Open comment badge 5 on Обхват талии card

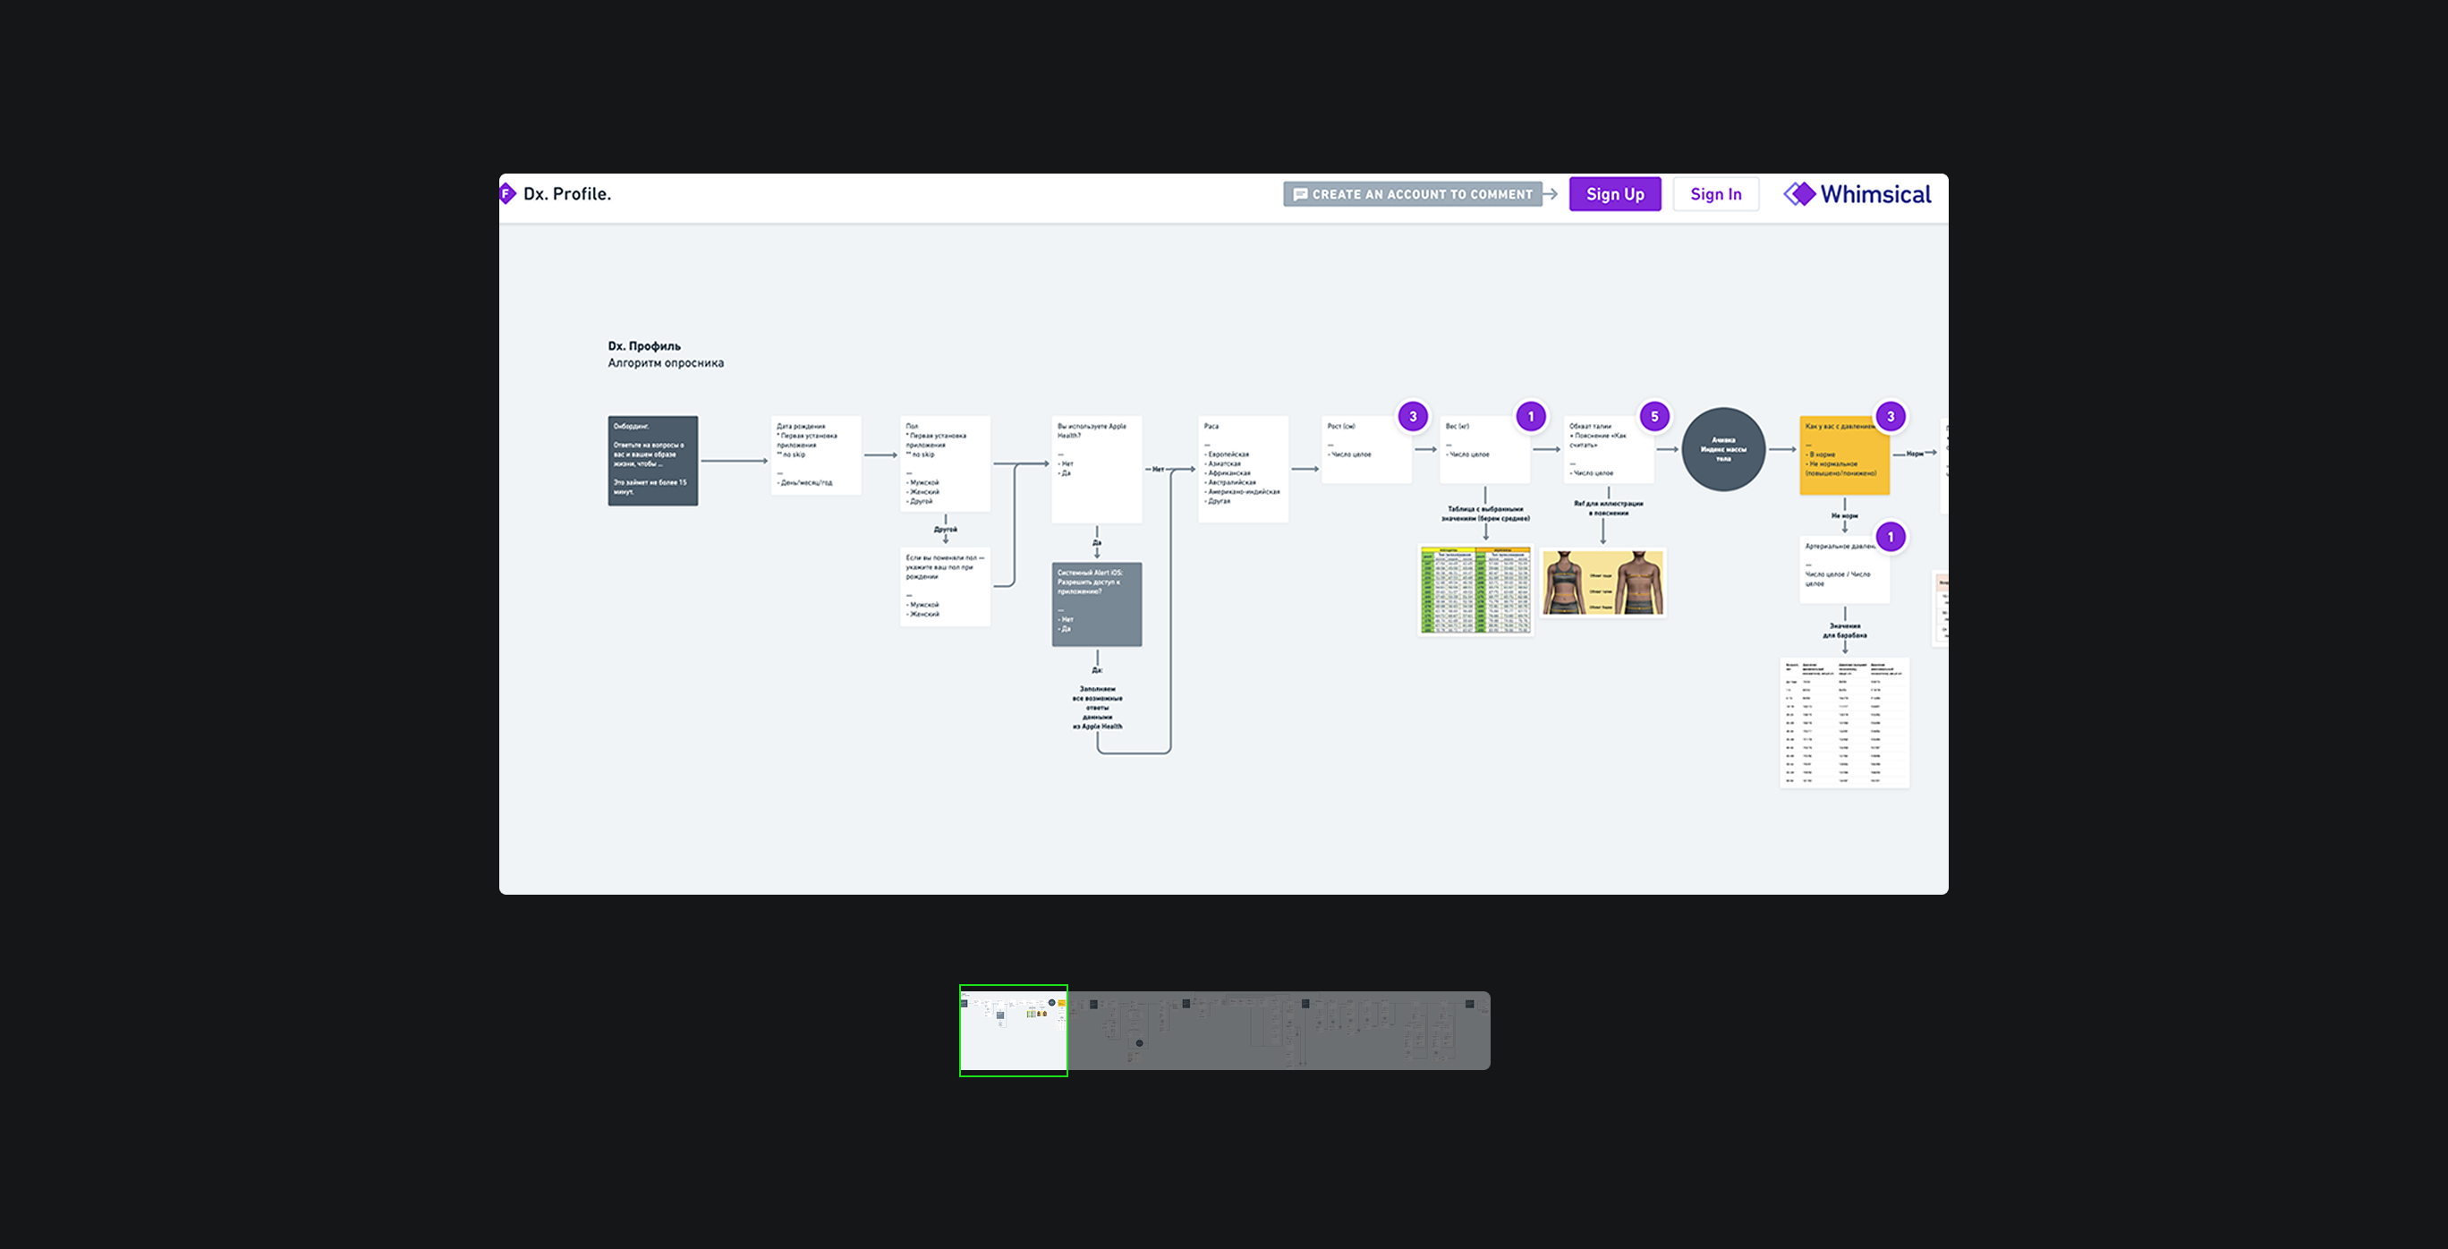1653,416
